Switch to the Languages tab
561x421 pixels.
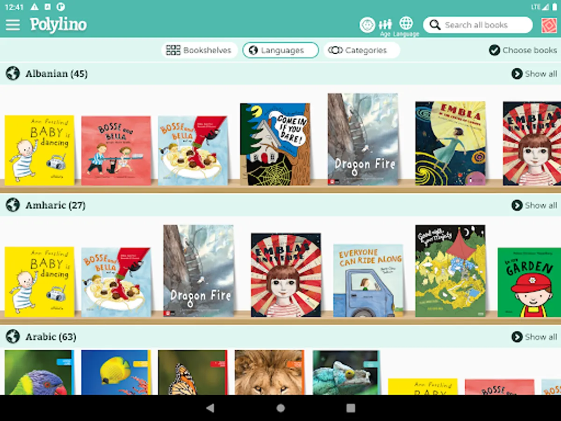tap(280, 50)
